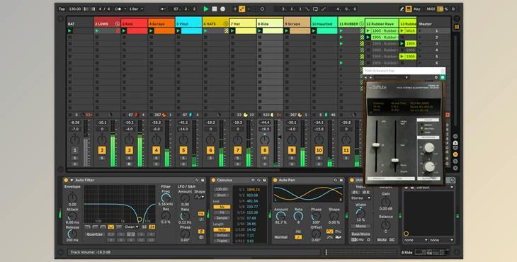
Task: Solo track 9 with its S button
Action: click(x=292, y=158)
